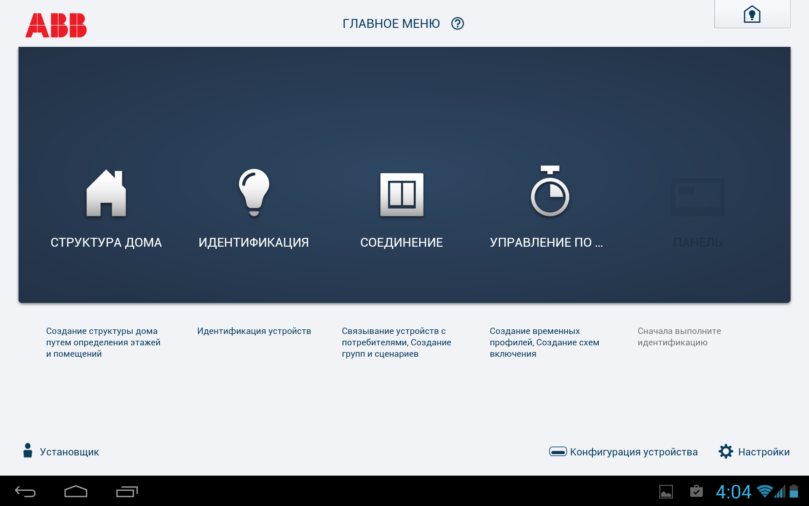The height and width of the screenshot is (506, 809).
Task: Tap the status bar clock 4:04
Action: [x=733, y=492]
